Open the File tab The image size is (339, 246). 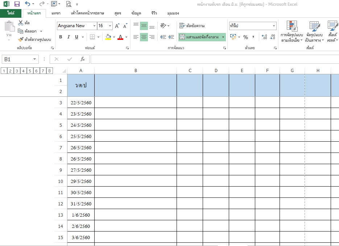coord(11,13)
